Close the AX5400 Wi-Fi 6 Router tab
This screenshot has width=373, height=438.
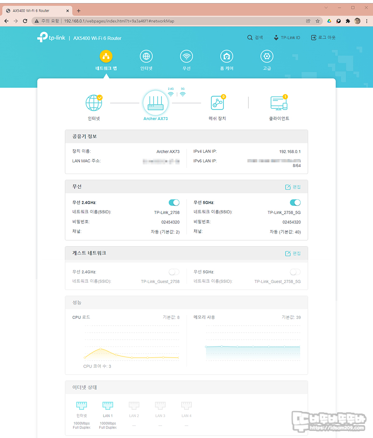(67, 11)
